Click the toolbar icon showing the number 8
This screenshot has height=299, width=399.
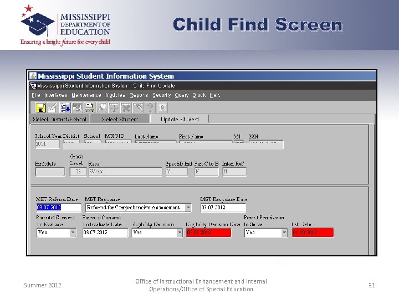pyautogui.click(x=162, y=107)
